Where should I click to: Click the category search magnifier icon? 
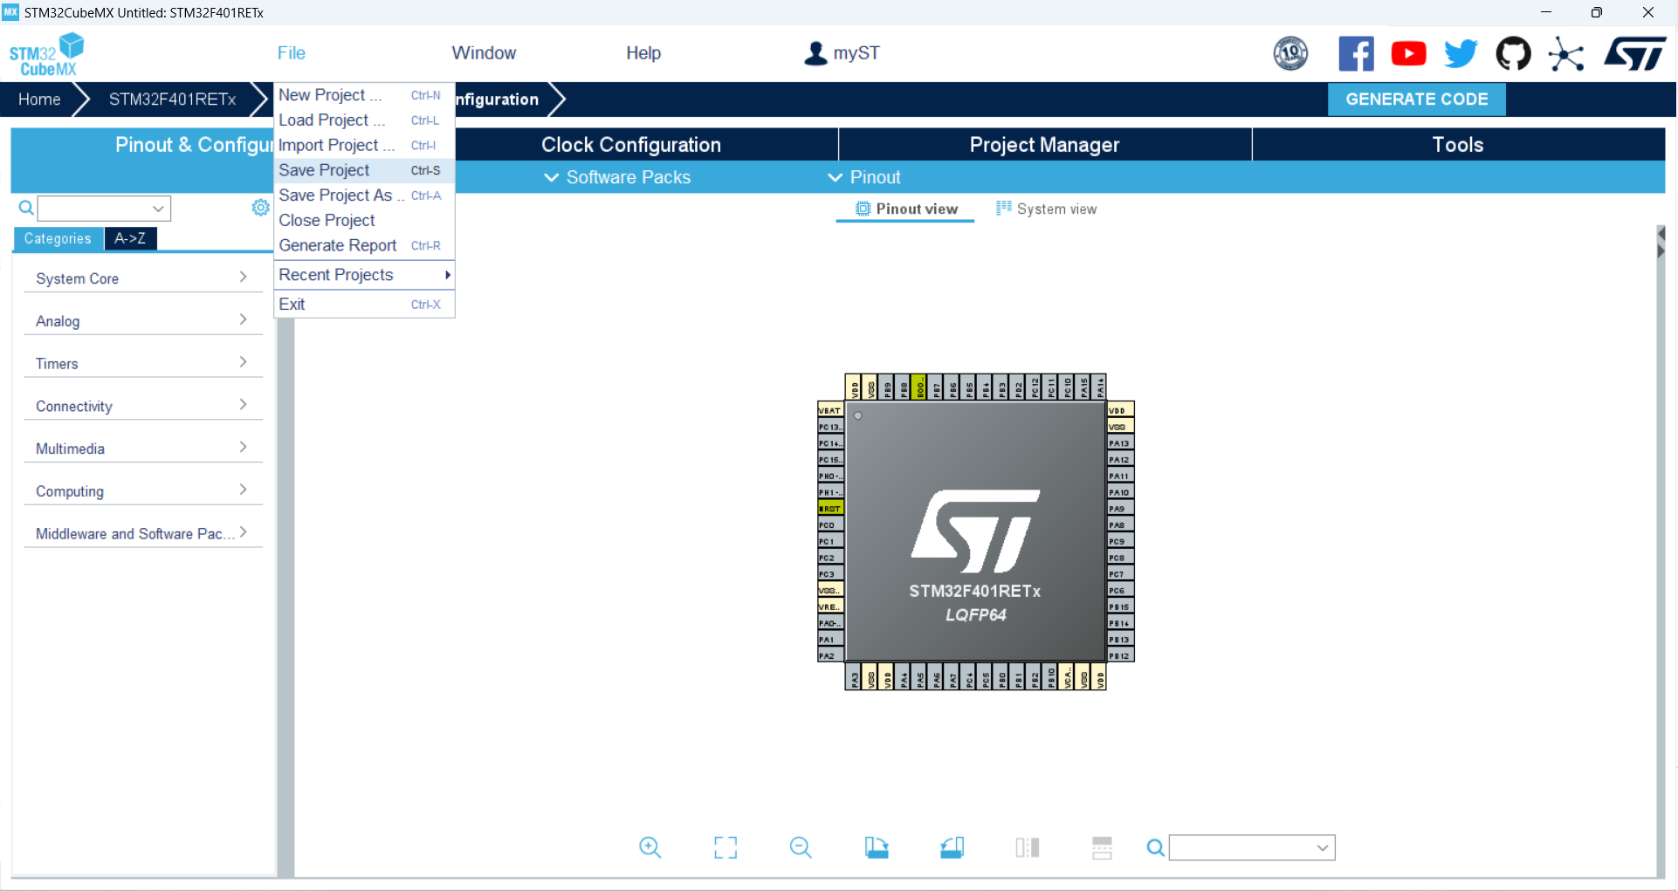[26, 208]
